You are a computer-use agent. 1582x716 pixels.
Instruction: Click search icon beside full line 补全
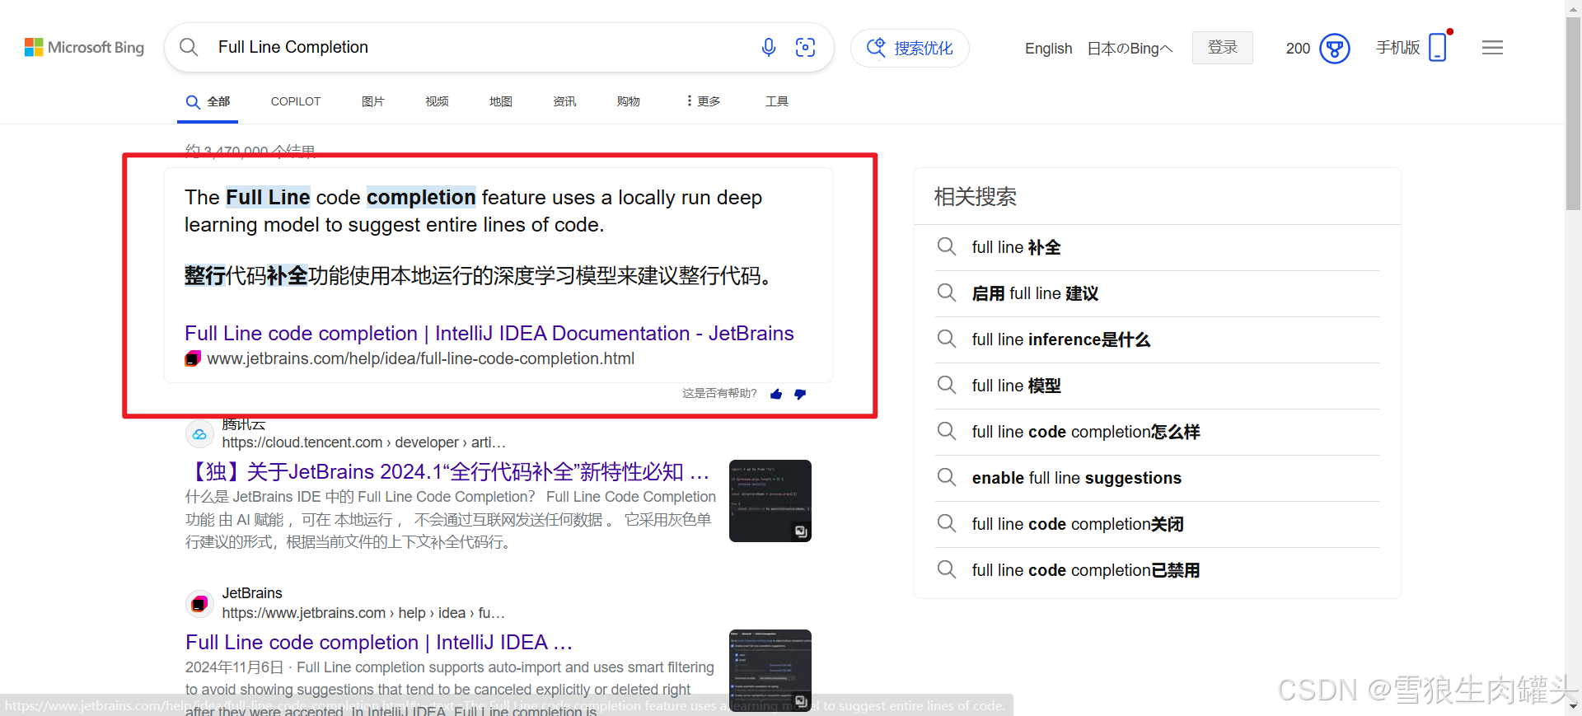947,246
